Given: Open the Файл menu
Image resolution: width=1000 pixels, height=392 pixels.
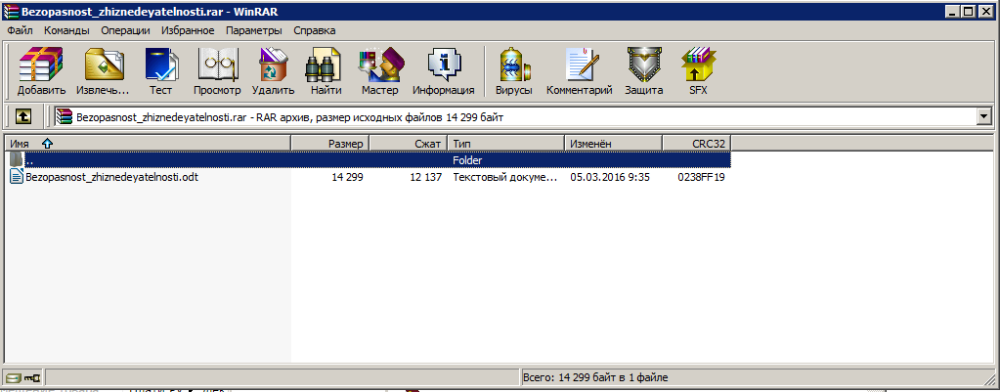Looking at the screenshot, I should 20,30.
